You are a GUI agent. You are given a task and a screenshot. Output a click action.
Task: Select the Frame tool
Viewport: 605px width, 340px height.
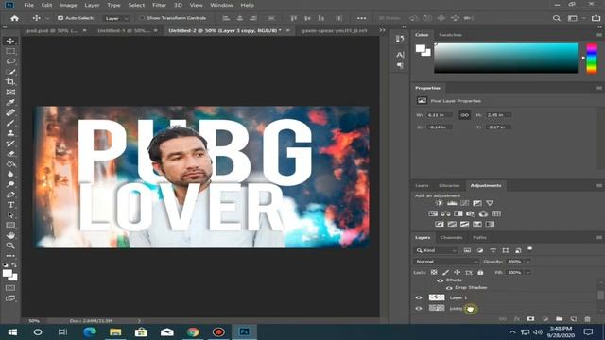point(10,93)
